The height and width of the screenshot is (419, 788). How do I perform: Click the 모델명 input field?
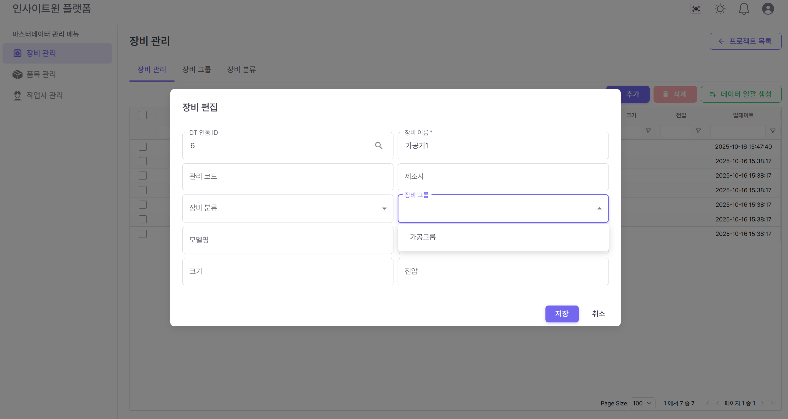coord(288,240)
